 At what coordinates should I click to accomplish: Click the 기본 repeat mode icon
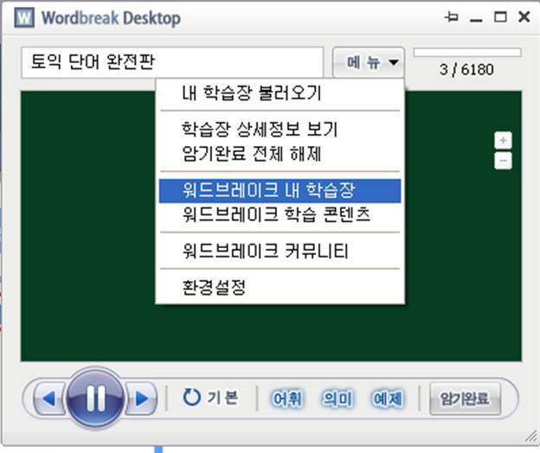(x=191, y=398)
